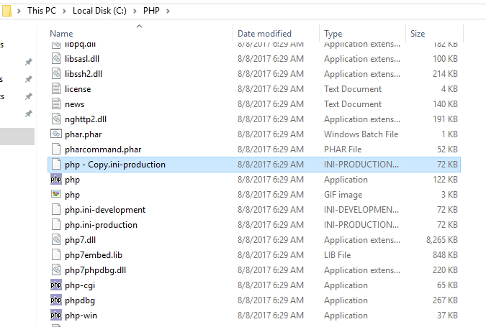Select the libssh2.dll file name
This screenshot has width=486, height=327.
(84, 74)
